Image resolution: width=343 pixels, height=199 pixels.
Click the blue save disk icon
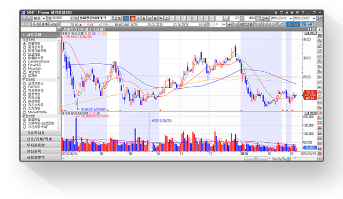coord(319,18)
